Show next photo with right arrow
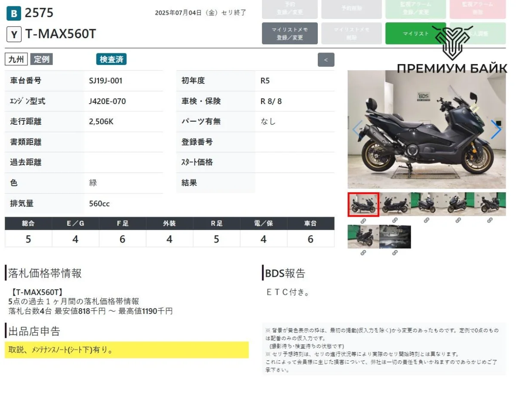 pos(496,129)
